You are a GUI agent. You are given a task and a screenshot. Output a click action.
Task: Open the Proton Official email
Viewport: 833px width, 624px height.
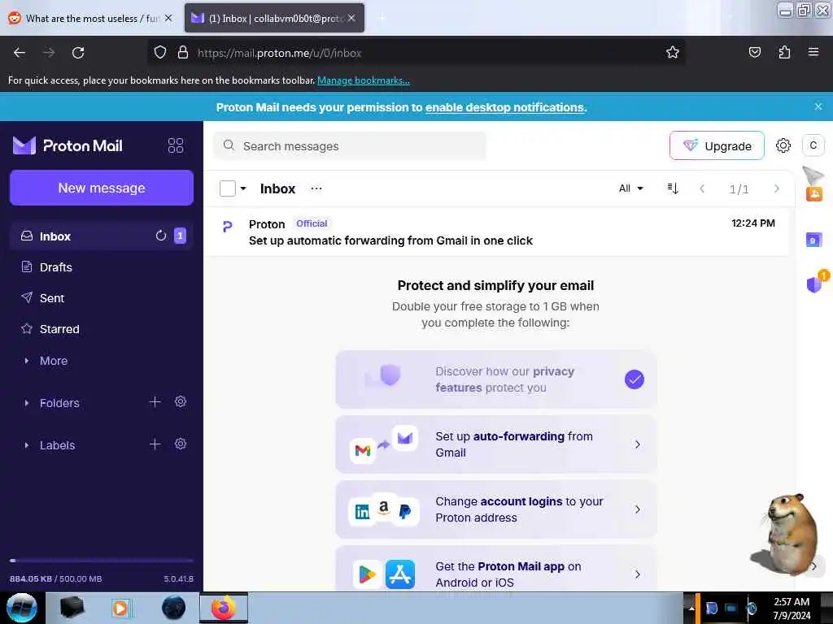tap(496, 232)
